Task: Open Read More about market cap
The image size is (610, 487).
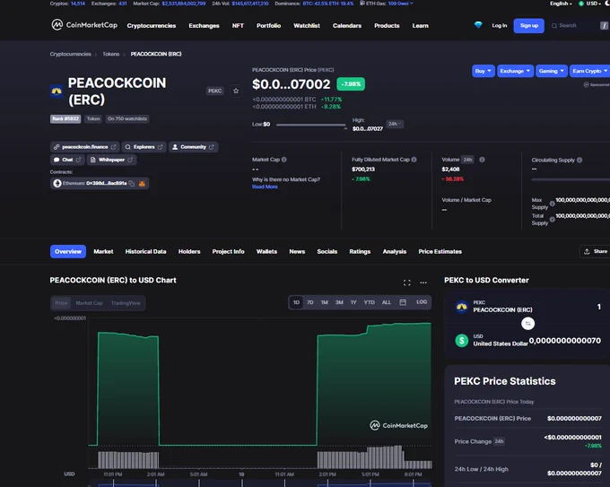Action: (x=265, y=187)
